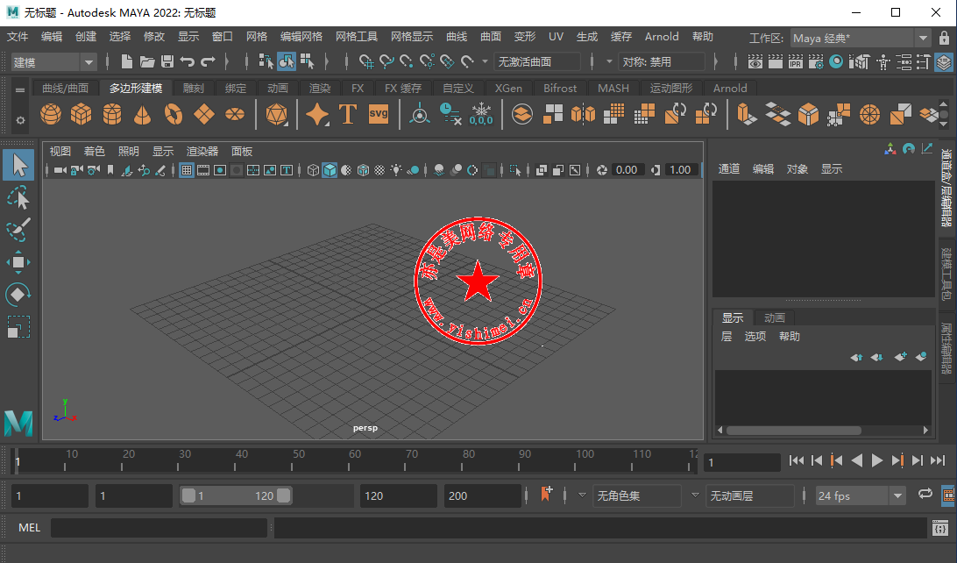The height and width of the screenshot is (563, 957).
Task: Create a polygon sphere from the shelf
Action: coord(51,114)
